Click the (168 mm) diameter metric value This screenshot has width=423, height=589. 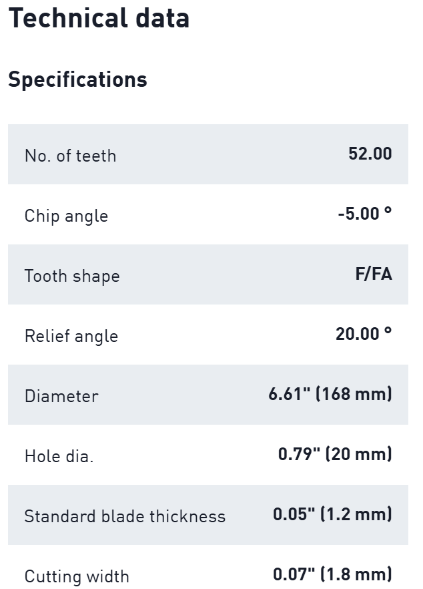click(354, 394)
